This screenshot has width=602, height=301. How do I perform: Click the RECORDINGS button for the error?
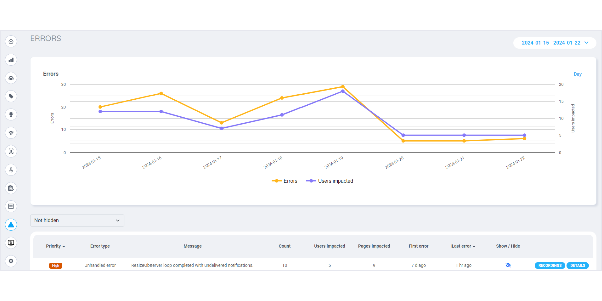click(550, 265)
